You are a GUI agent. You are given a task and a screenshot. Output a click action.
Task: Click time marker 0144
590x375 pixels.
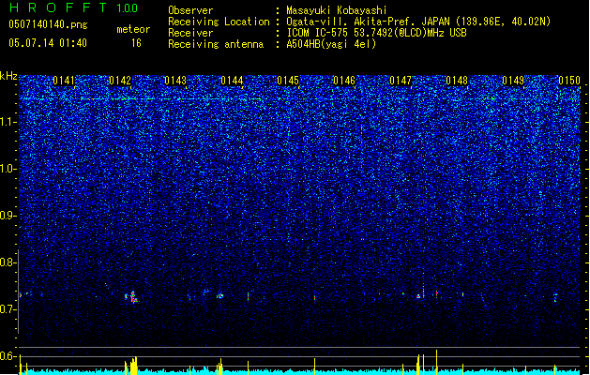pos(233,81)
